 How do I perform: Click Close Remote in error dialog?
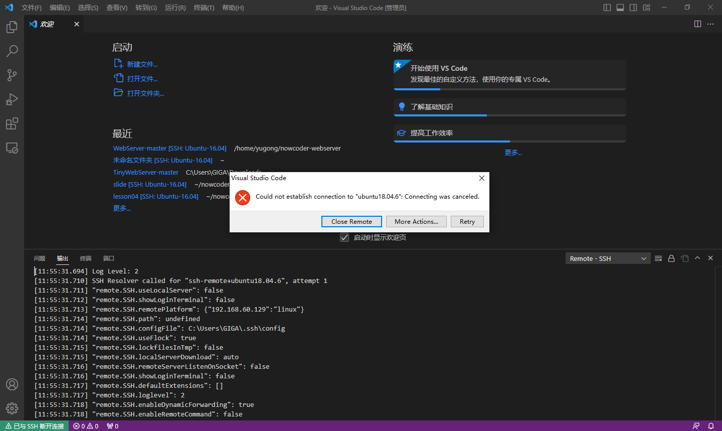click(x=351, y=221)
